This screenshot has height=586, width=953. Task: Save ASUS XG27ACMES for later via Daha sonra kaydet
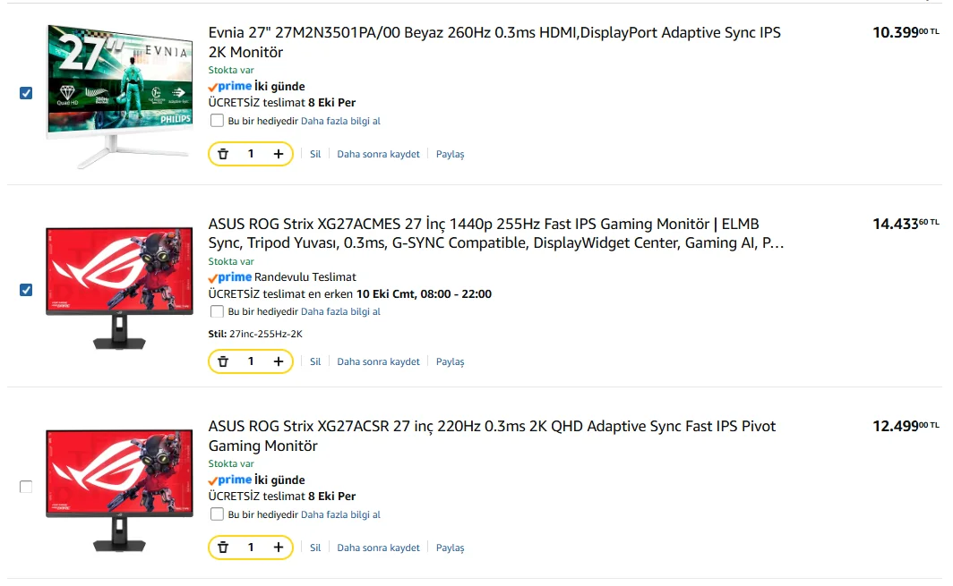tap(378, 362)
